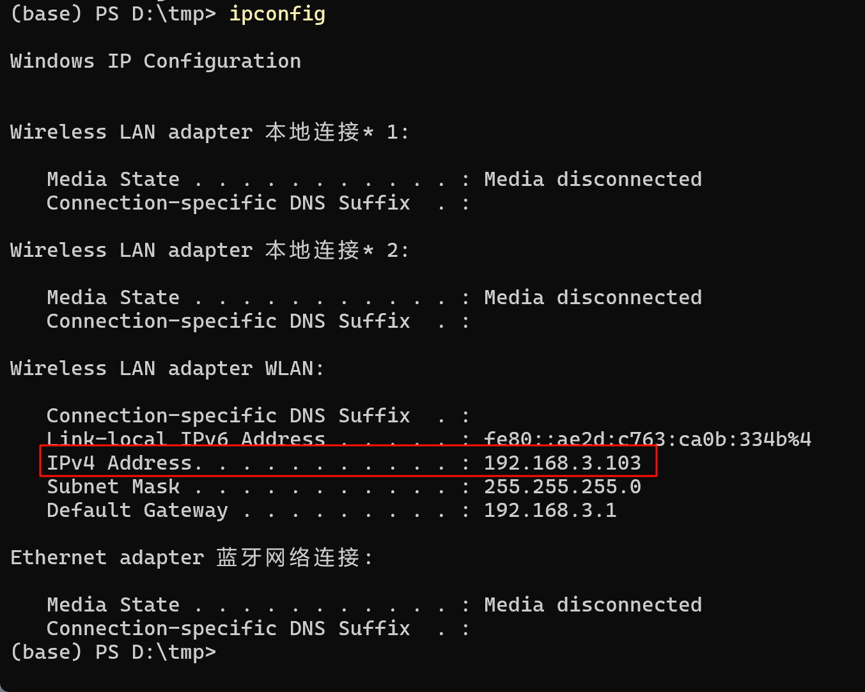Click the Wireless LAN adapter WLAN heading
This screenshot has width=865, height=692.
pos(167,369)
